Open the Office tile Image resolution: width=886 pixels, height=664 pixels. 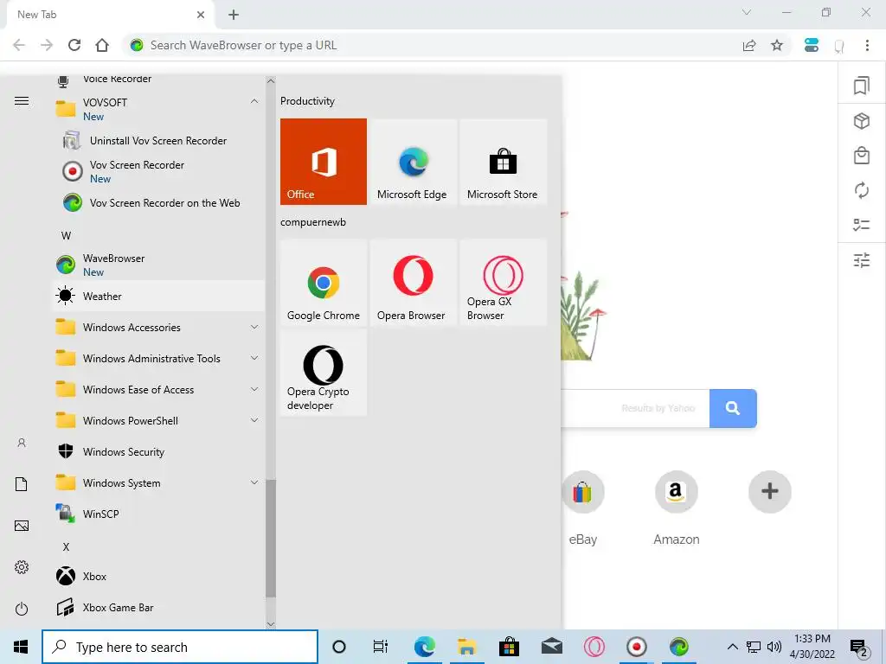(x=324, y=162)
